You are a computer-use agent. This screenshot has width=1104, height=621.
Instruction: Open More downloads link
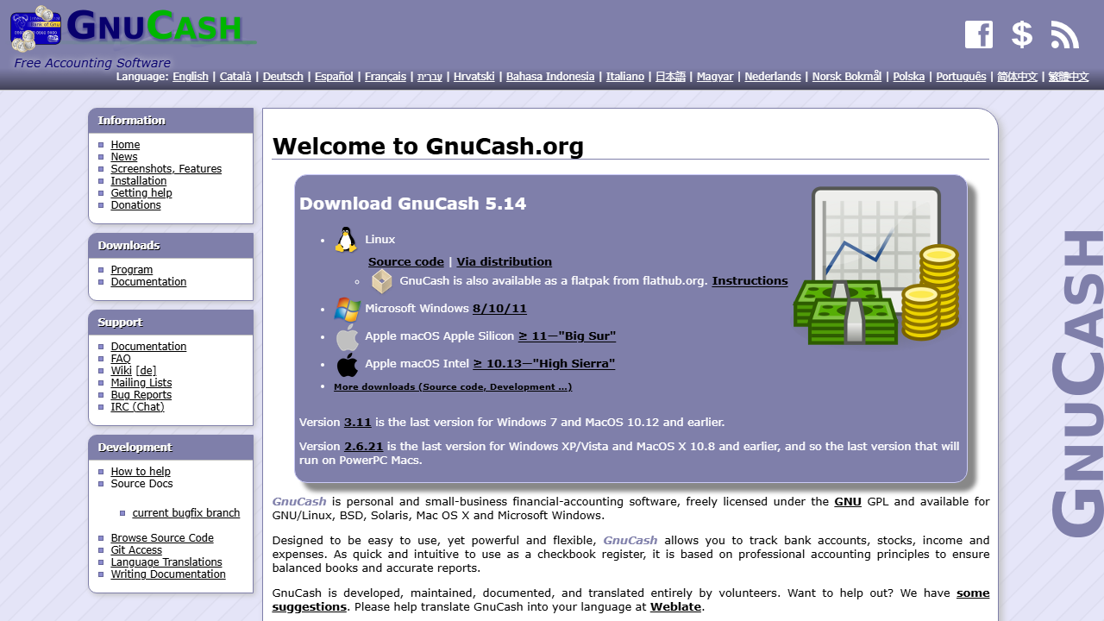point(453,387)
